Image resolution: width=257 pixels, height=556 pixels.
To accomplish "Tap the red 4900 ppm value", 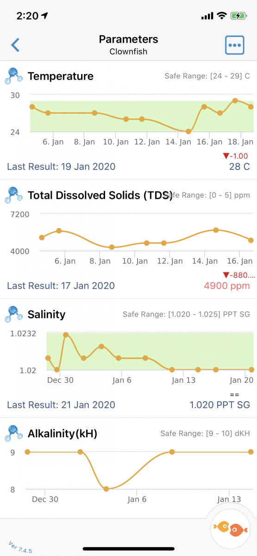I will pyautogui.click(x=227, y=285).
